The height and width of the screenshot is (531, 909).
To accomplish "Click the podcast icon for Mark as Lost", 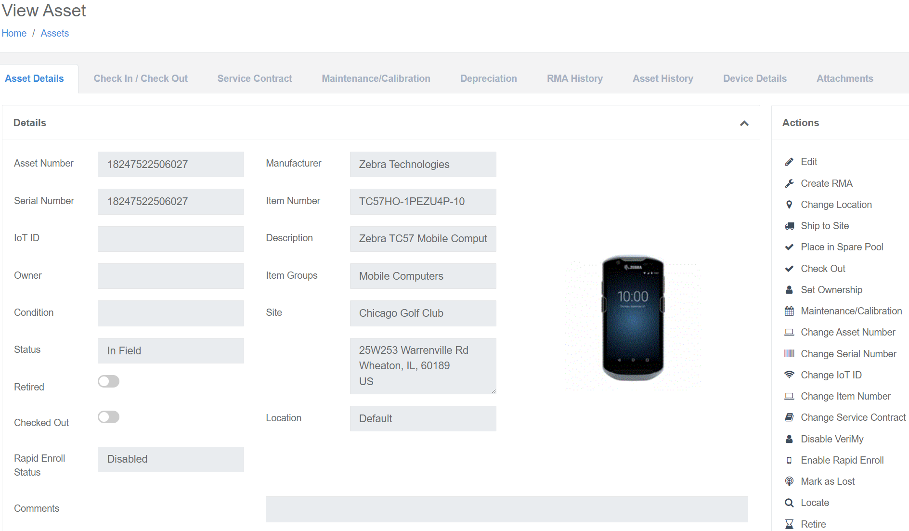I will coord(789,481).
